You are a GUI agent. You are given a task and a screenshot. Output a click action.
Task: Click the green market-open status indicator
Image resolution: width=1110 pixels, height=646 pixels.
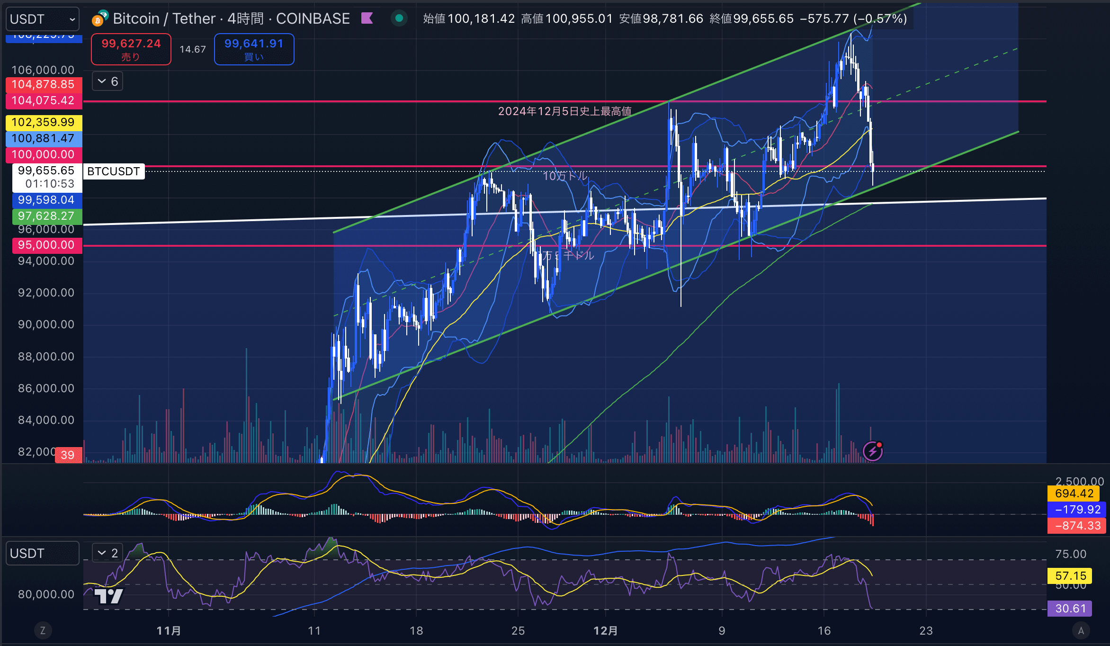click(399, 18)
